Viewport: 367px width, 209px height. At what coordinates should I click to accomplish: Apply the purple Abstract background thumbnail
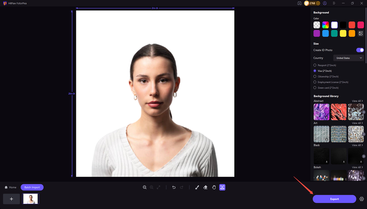tap(321, 112)
